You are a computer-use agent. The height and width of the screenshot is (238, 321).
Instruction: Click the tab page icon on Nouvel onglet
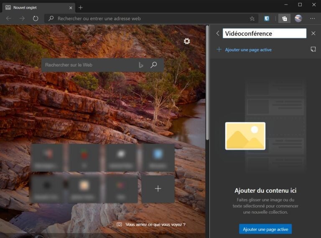point(8,8)
